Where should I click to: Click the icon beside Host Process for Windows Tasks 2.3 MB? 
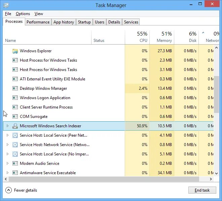[x=15, y=60]
